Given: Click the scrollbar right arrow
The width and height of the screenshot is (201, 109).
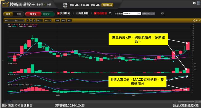Looking at the screenshot, I should [193, 101].
